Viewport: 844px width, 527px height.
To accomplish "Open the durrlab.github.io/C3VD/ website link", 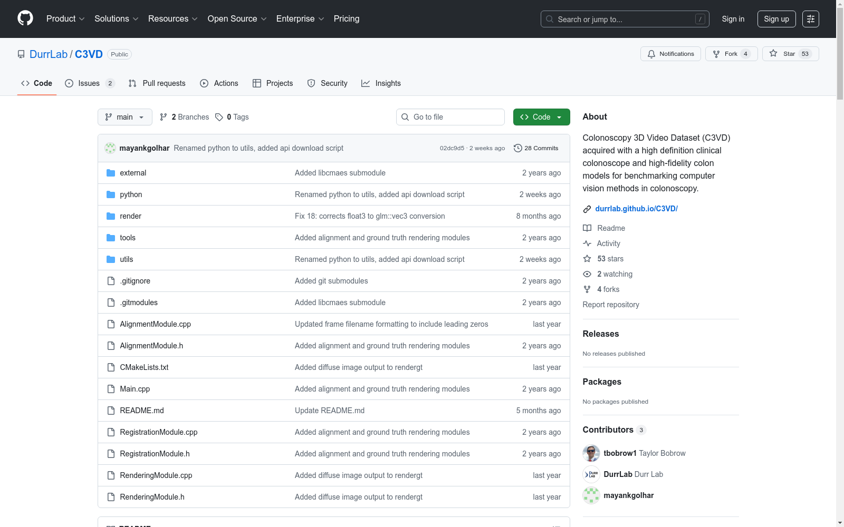I will (x=636, y=209).
